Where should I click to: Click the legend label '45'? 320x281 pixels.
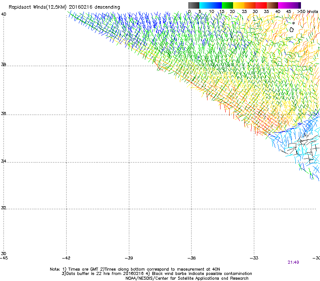[x=288, y=12]
